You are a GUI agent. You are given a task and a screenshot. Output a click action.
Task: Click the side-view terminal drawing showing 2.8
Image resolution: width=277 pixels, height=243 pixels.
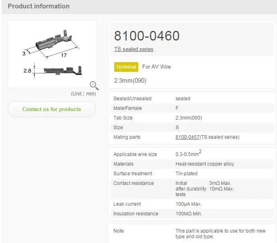click(x=60, y=71)
